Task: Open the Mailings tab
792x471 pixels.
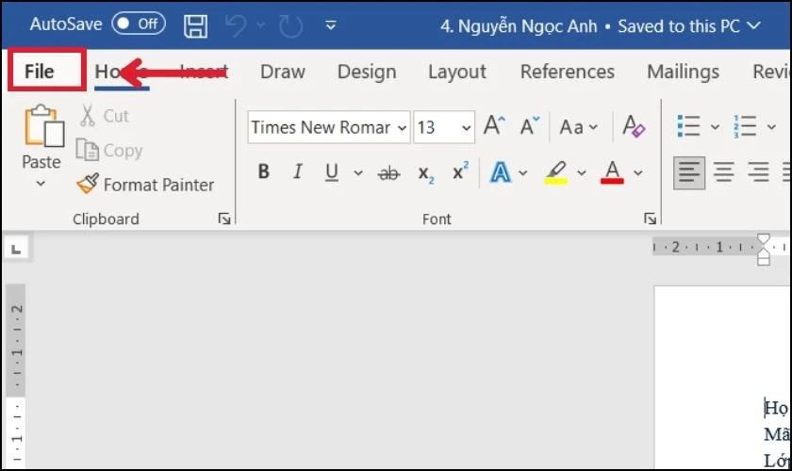Action: pyautogui.click(x=683, y=72)
